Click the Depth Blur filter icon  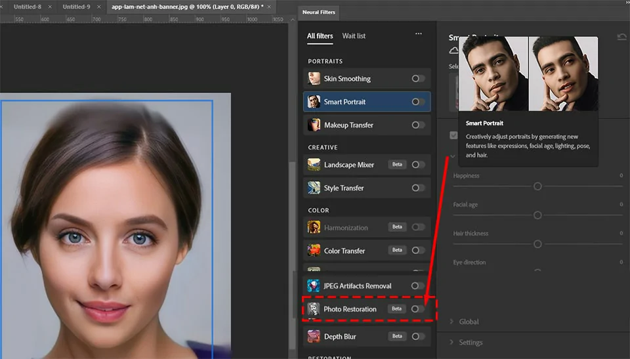pos(314,336)
